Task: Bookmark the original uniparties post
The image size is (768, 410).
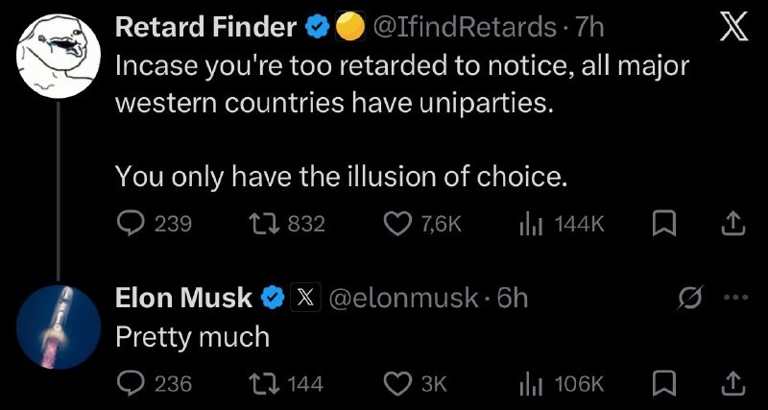Action: click(x=663, y=224)
